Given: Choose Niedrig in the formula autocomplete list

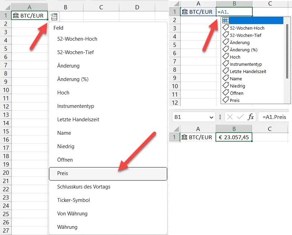Looking at the screenshot, I should 237,86.
